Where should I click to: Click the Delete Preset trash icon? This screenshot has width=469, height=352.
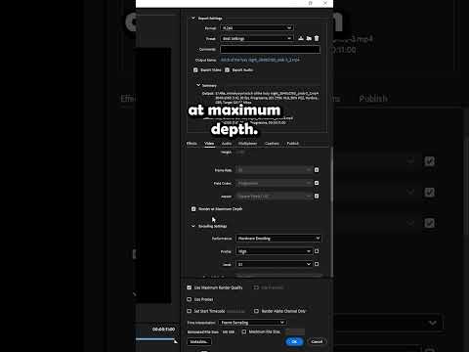(317, 38)
